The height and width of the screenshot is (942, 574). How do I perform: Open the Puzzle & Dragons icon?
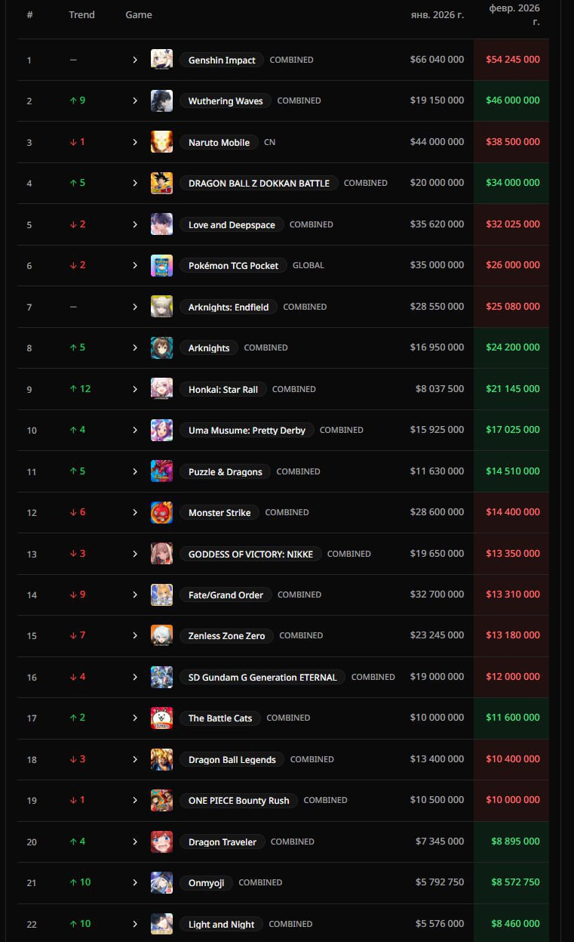(161, 471)
